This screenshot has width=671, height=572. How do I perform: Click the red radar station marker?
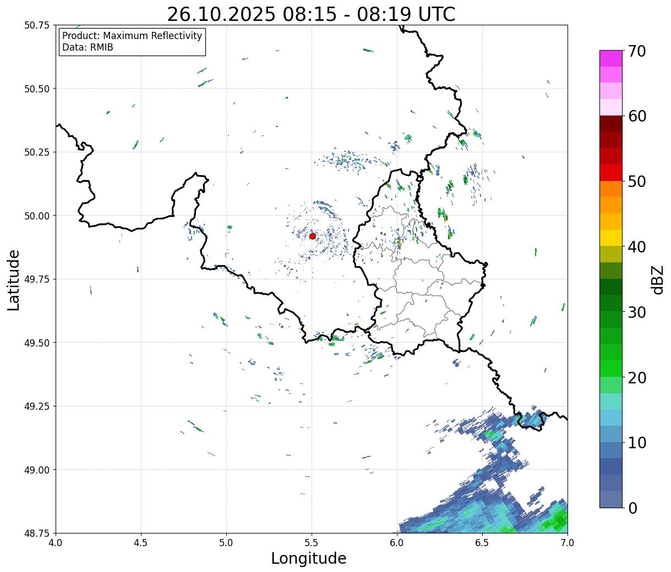click(312, 236)
